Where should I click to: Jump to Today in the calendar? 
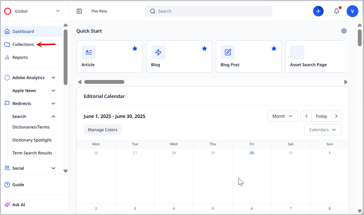(321, 116)
